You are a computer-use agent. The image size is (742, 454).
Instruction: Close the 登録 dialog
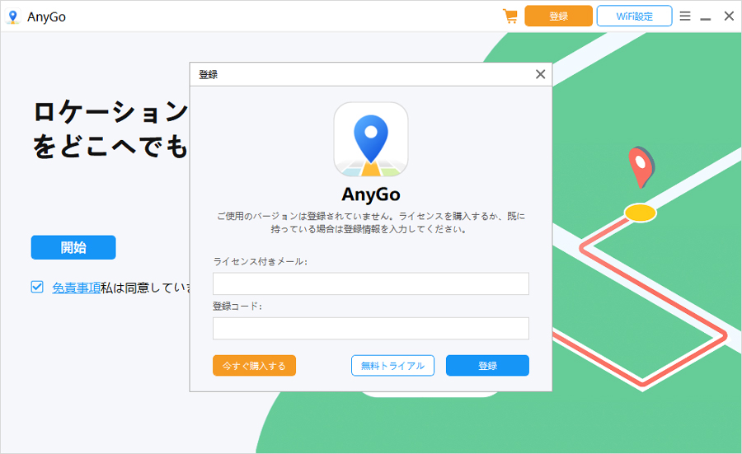(x=540, y=74)
